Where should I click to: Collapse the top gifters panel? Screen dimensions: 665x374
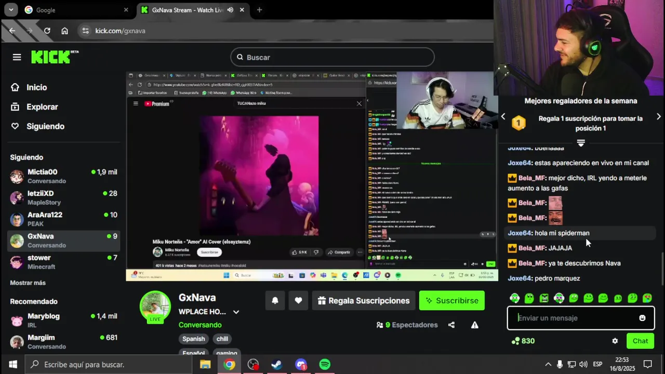click(581, 142)
